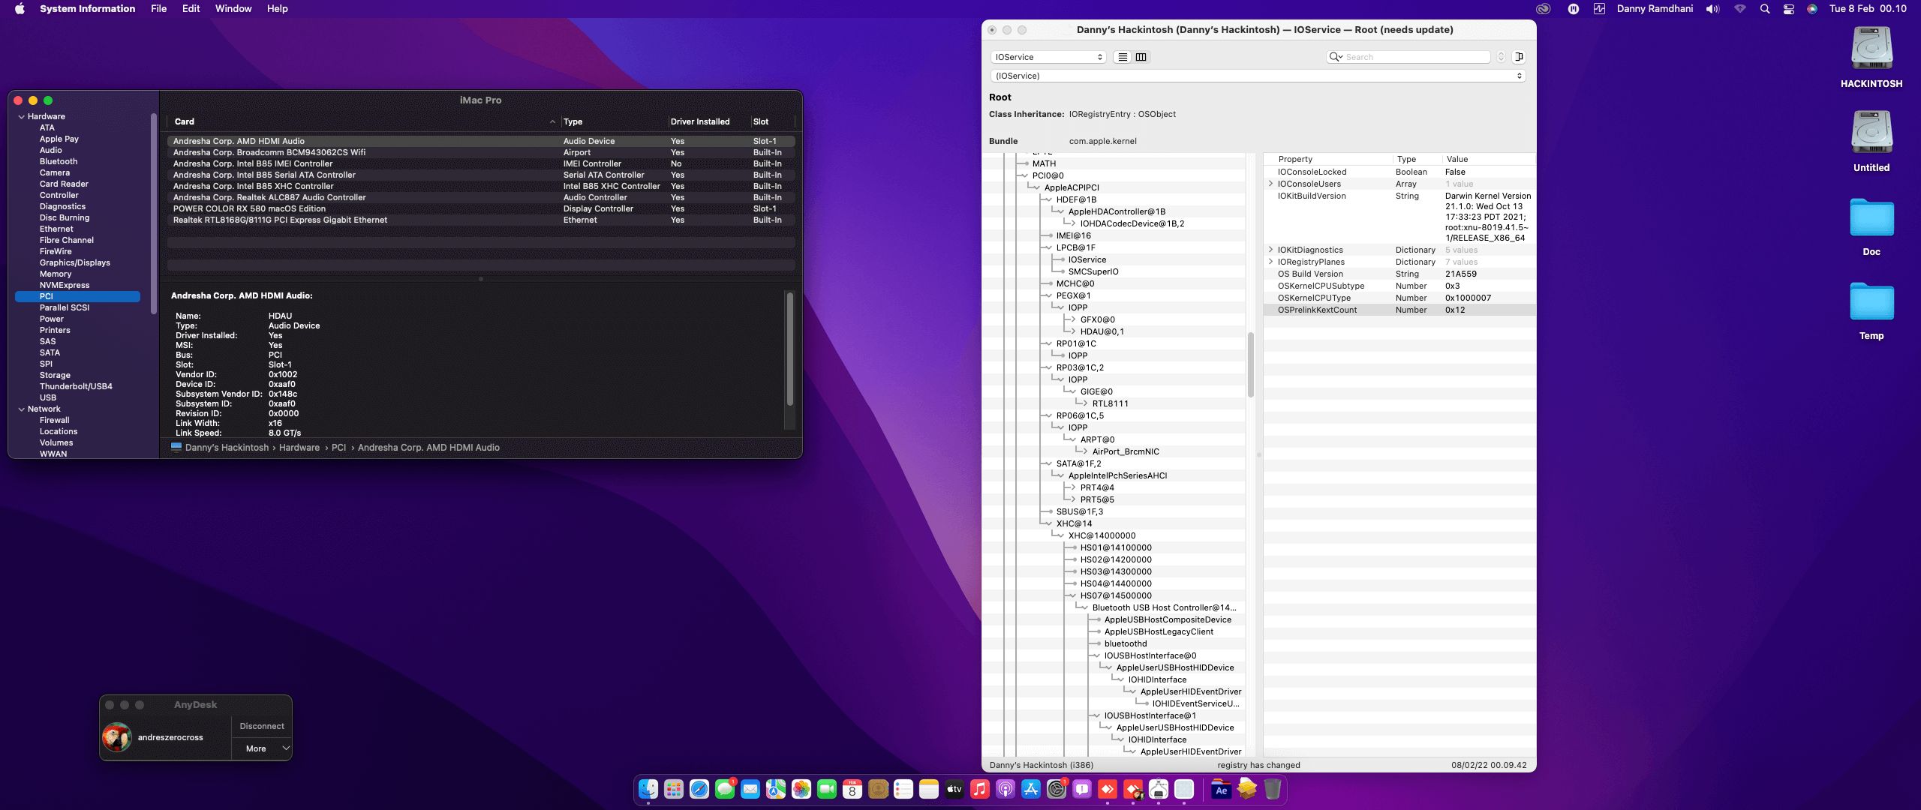This screenshot has width=1921, height=810.
Task: Click the registry tree vertical scrollbar
Action: click(x=1251, y=364)
